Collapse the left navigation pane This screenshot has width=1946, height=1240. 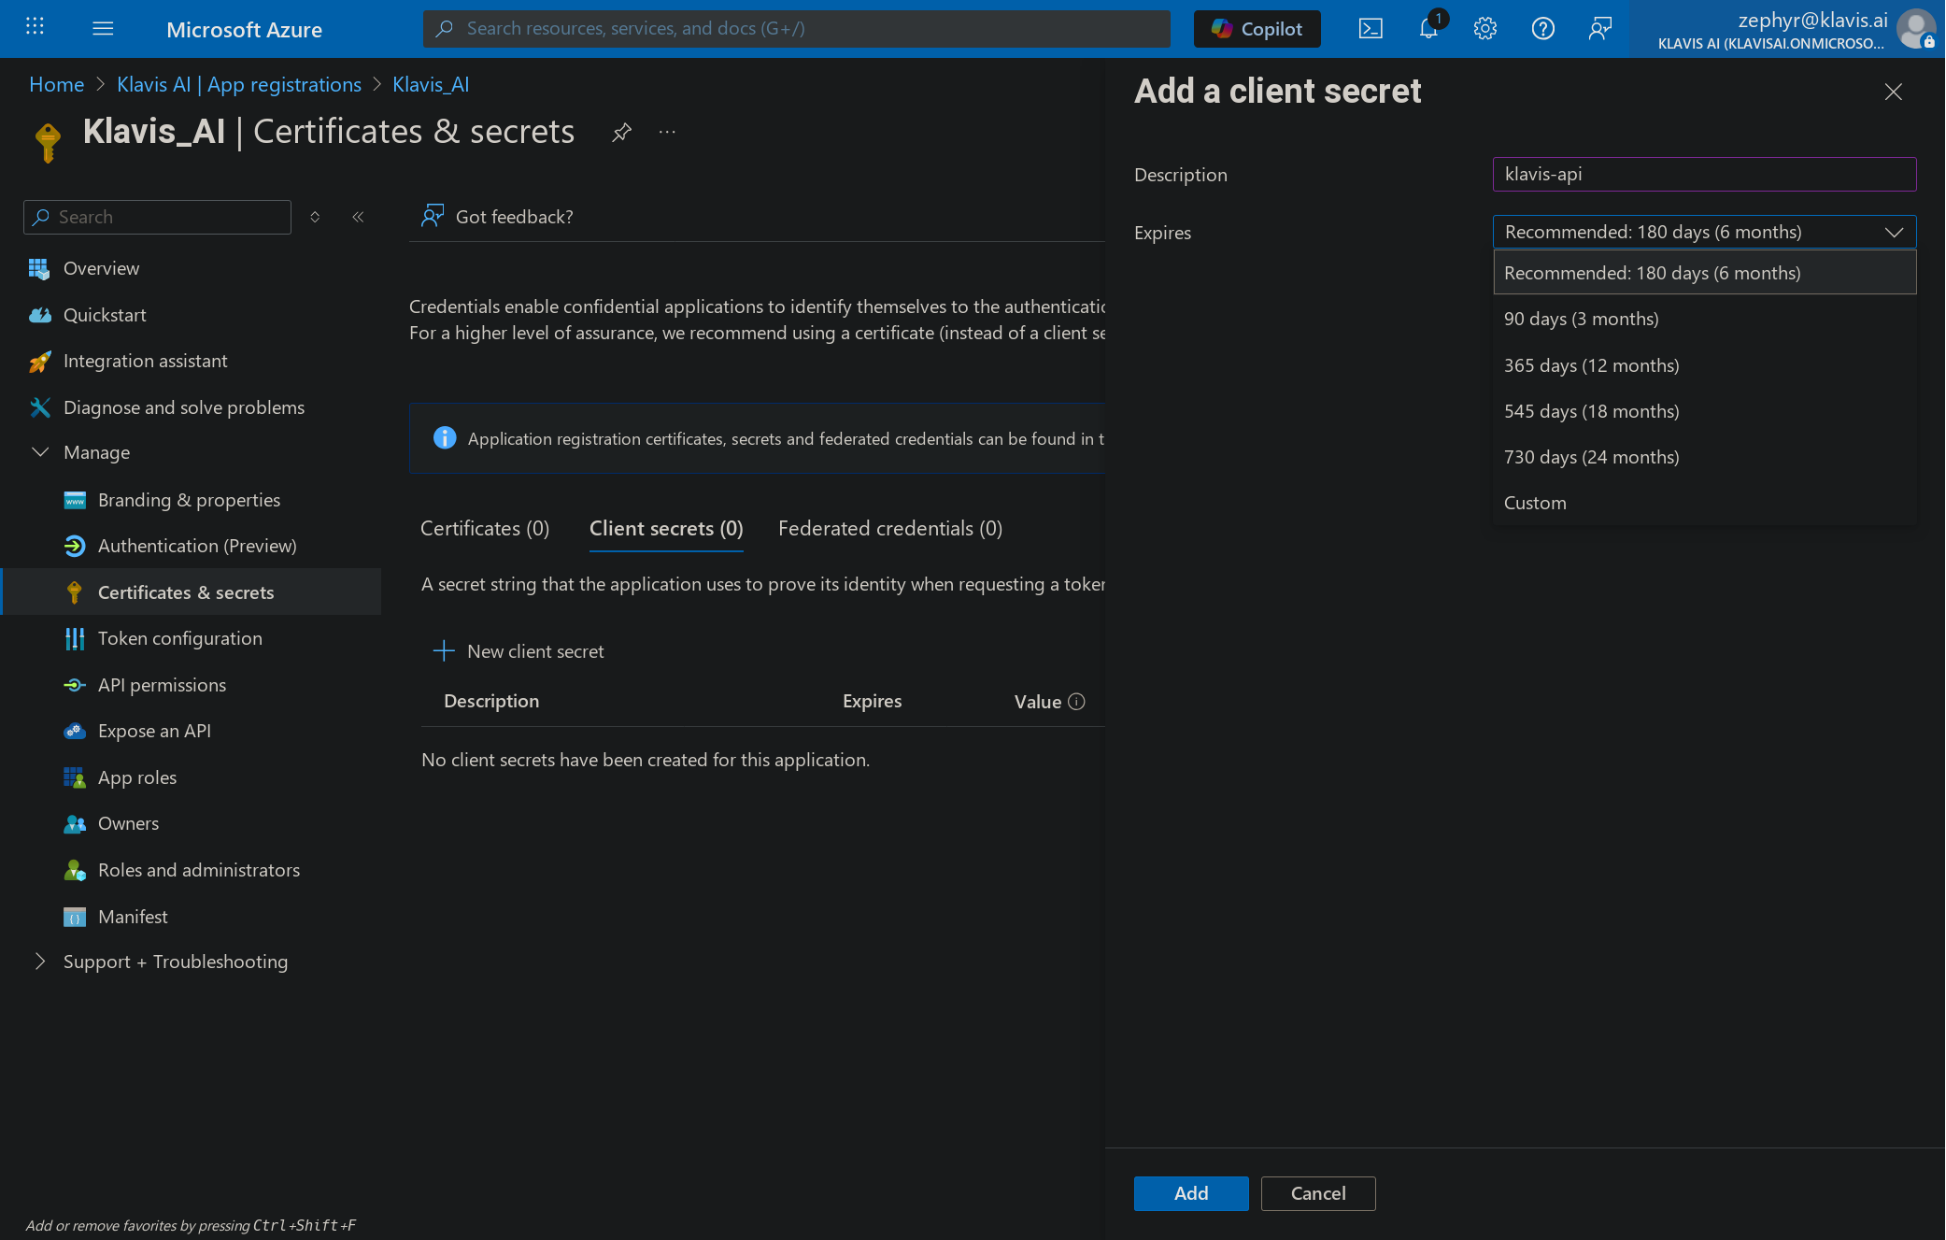pyautogui.click(x=358, y=216)
